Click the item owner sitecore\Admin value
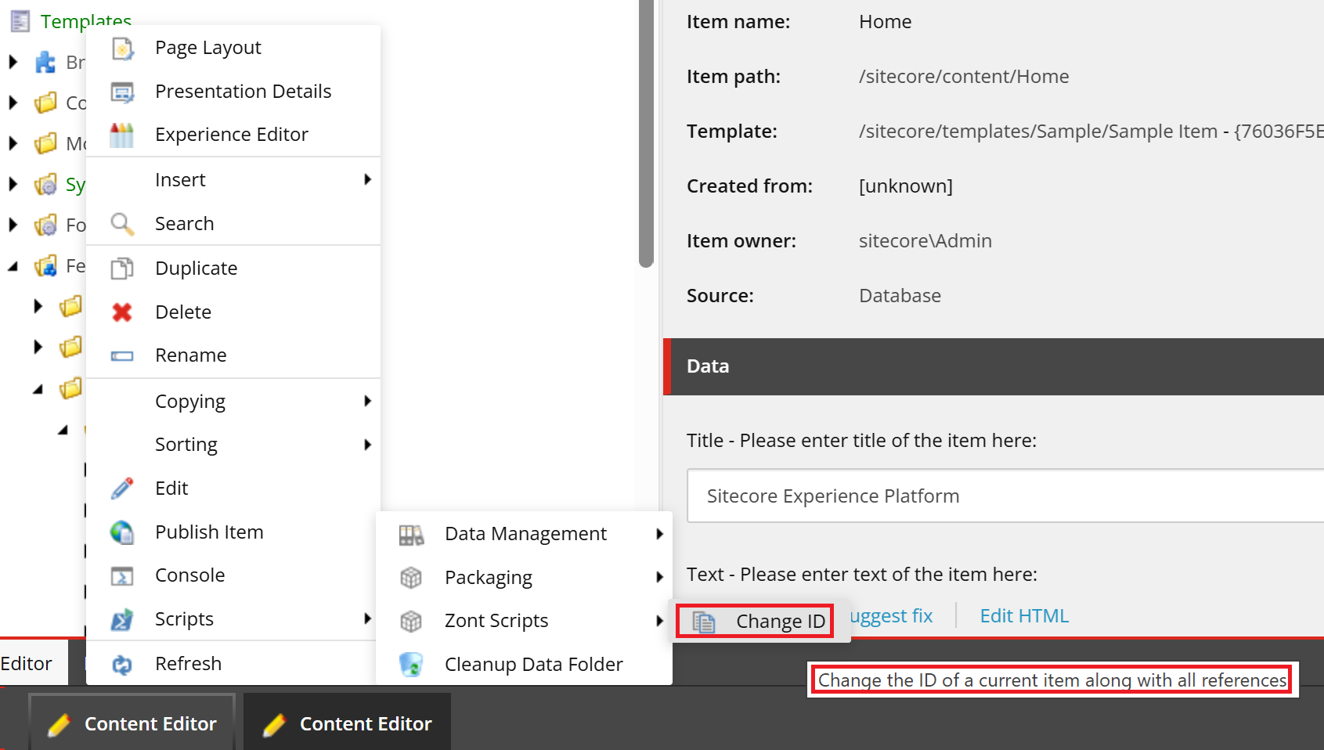 [x=925, y=241]
